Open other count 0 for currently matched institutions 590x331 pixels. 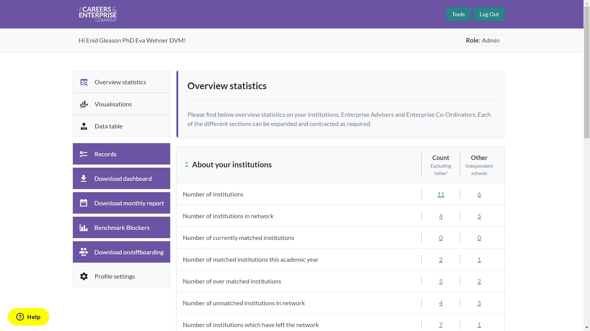point(479,238)
